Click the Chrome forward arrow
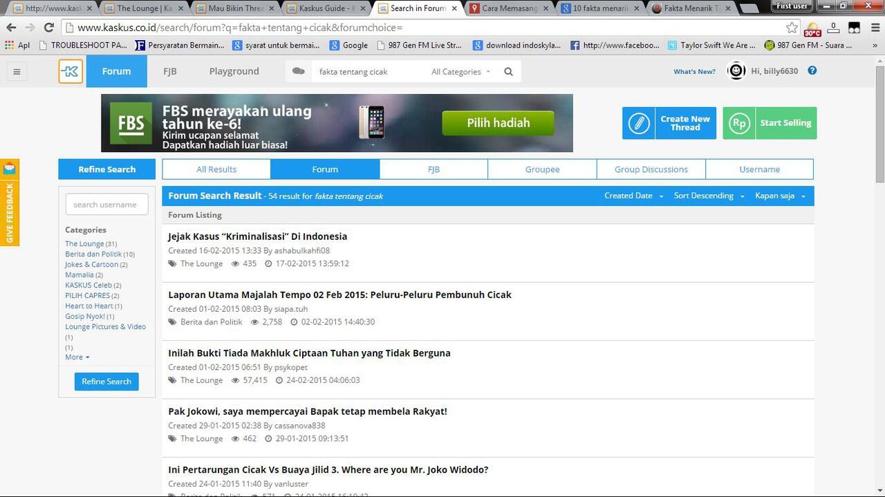The width and height of the screenshot is (885, 497). click(x=30, y=28)
